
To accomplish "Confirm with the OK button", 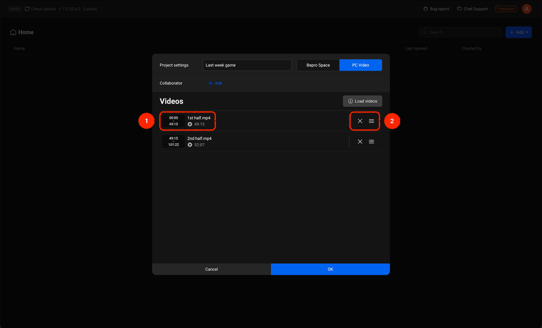I will (330, 269).
